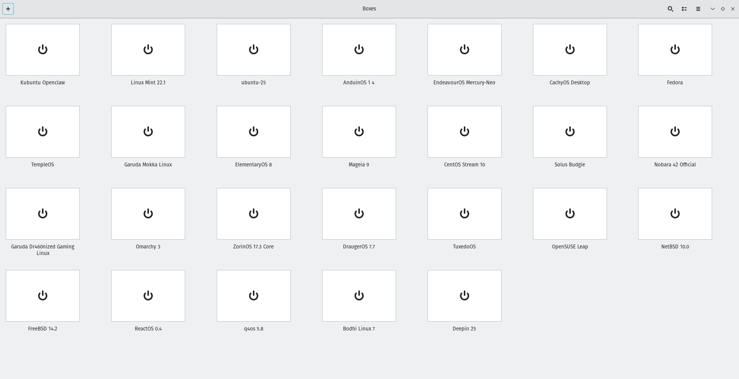Click the power icon on CentOS Stream 10
739x379 pixels.
point(465,131)
